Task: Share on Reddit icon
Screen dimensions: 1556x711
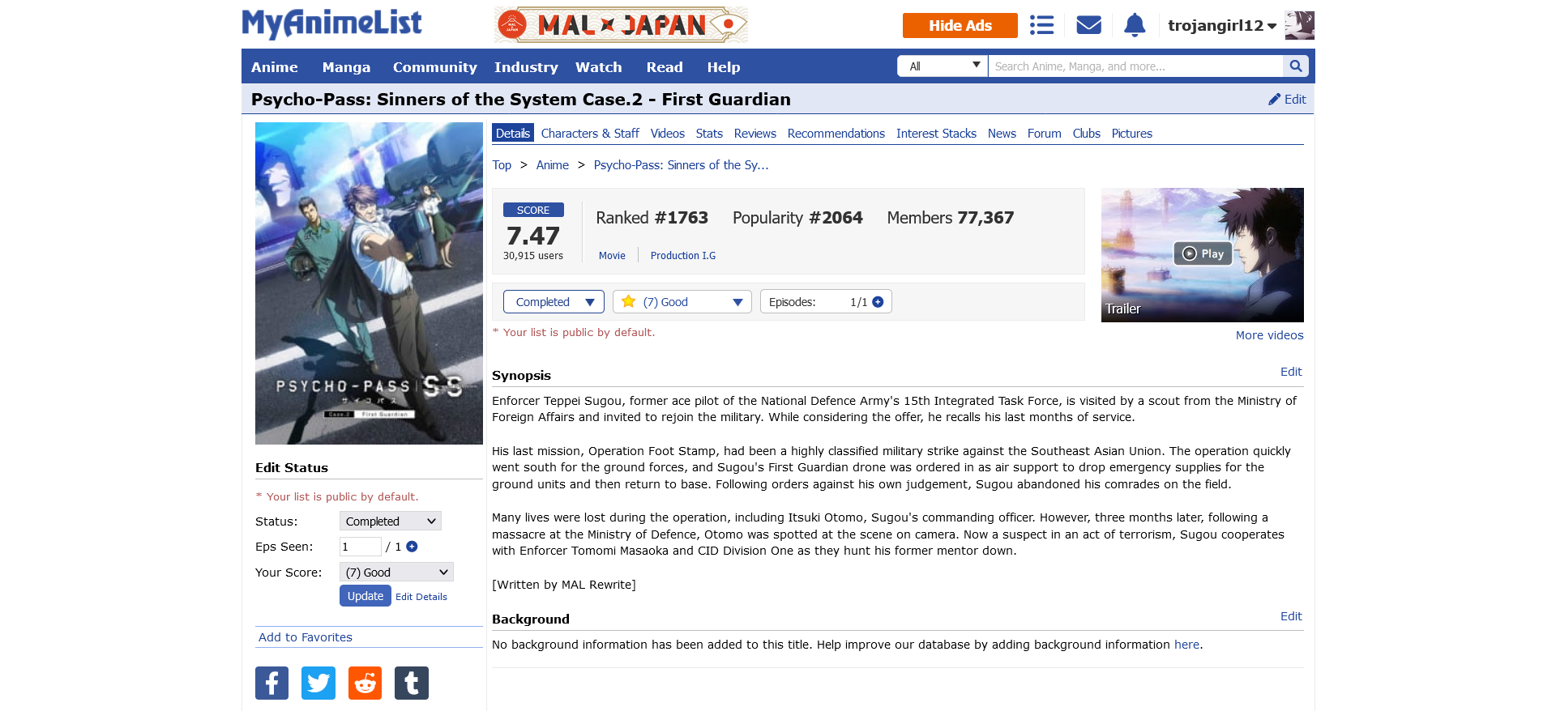Action: (x=365, y=683)
